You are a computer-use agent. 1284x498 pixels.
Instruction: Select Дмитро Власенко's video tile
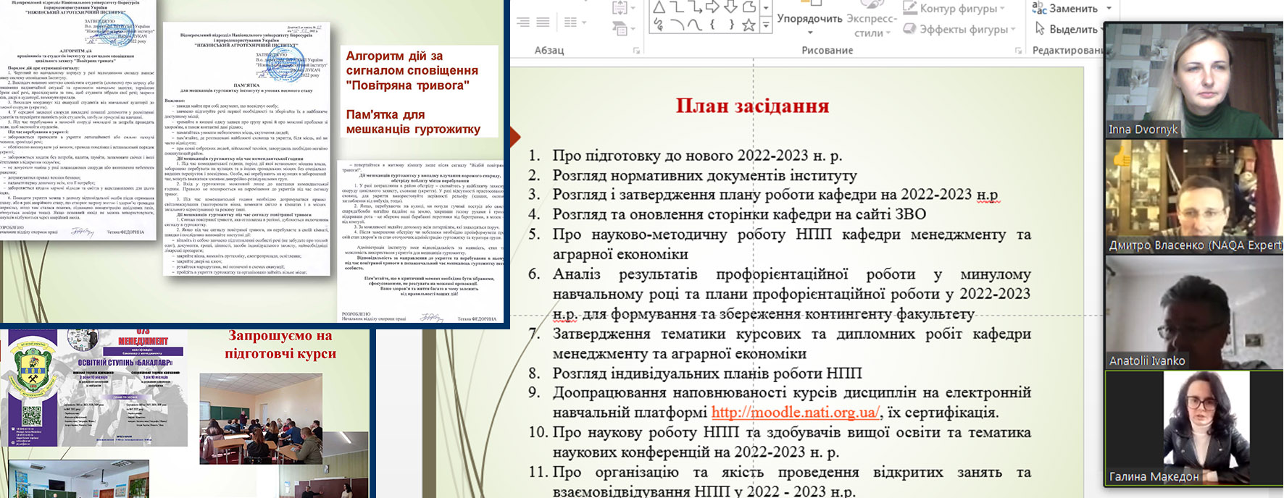1193,196
